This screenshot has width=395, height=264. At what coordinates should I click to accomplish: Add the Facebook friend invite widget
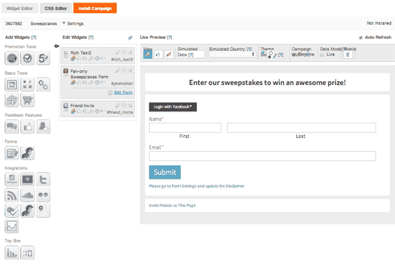coord(43,126)
